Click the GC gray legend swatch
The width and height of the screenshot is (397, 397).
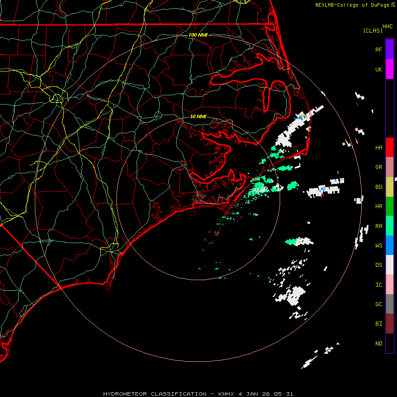(390, 304)
